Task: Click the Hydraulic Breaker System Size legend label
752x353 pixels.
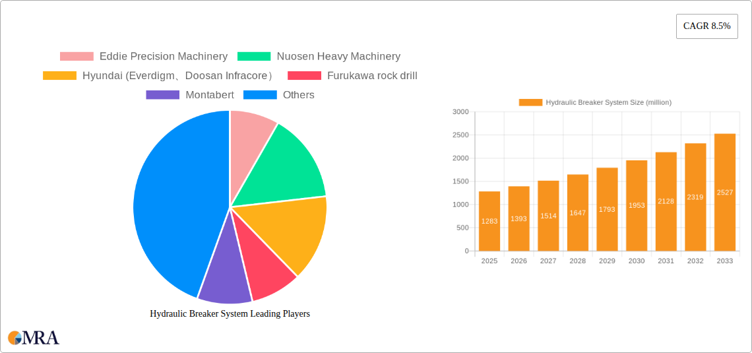Action: (609, 102)
